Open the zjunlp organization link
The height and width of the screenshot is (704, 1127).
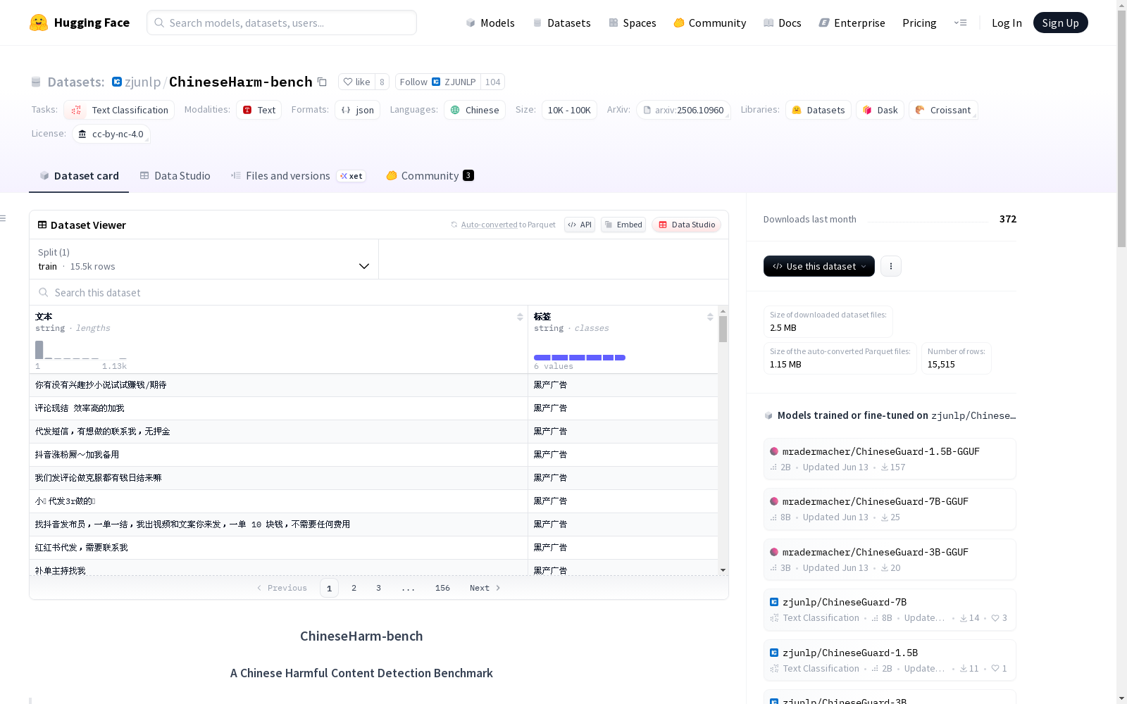point(143,82)
